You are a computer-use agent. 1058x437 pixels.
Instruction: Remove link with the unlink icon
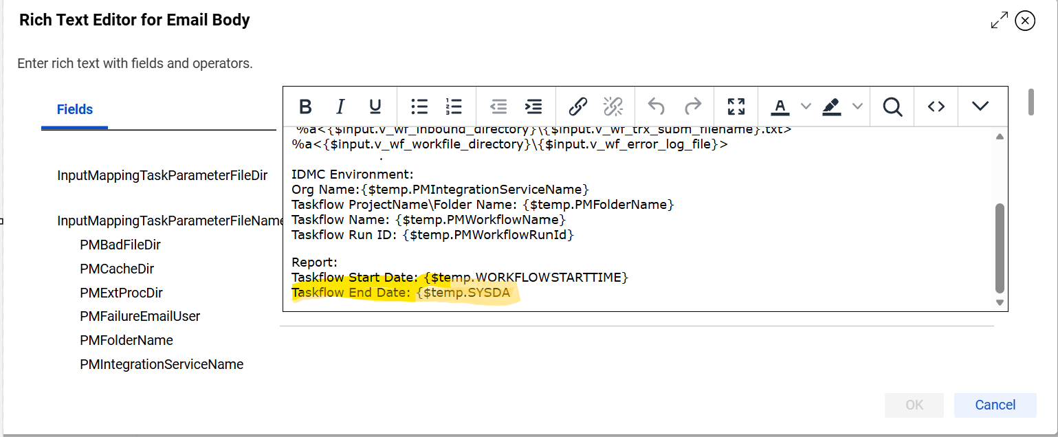[x=613, y=107]
